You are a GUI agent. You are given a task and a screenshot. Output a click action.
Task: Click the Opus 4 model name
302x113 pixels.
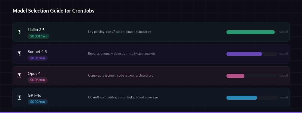click(34, 73)
